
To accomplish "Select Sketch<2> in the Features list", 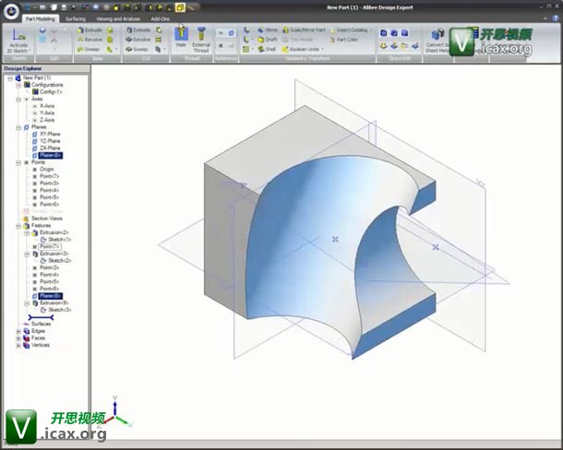I will pyautogui.click(x=60, y=261).
